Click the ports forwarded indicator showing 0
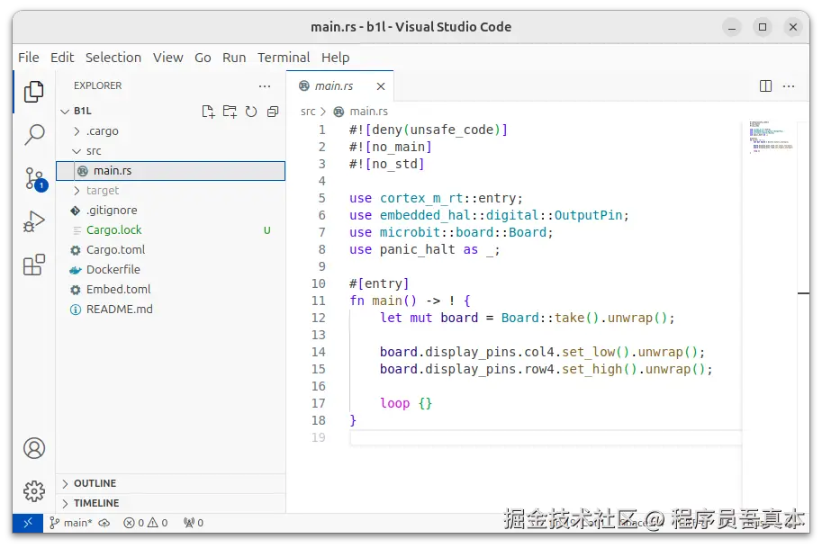 [194, 523]
